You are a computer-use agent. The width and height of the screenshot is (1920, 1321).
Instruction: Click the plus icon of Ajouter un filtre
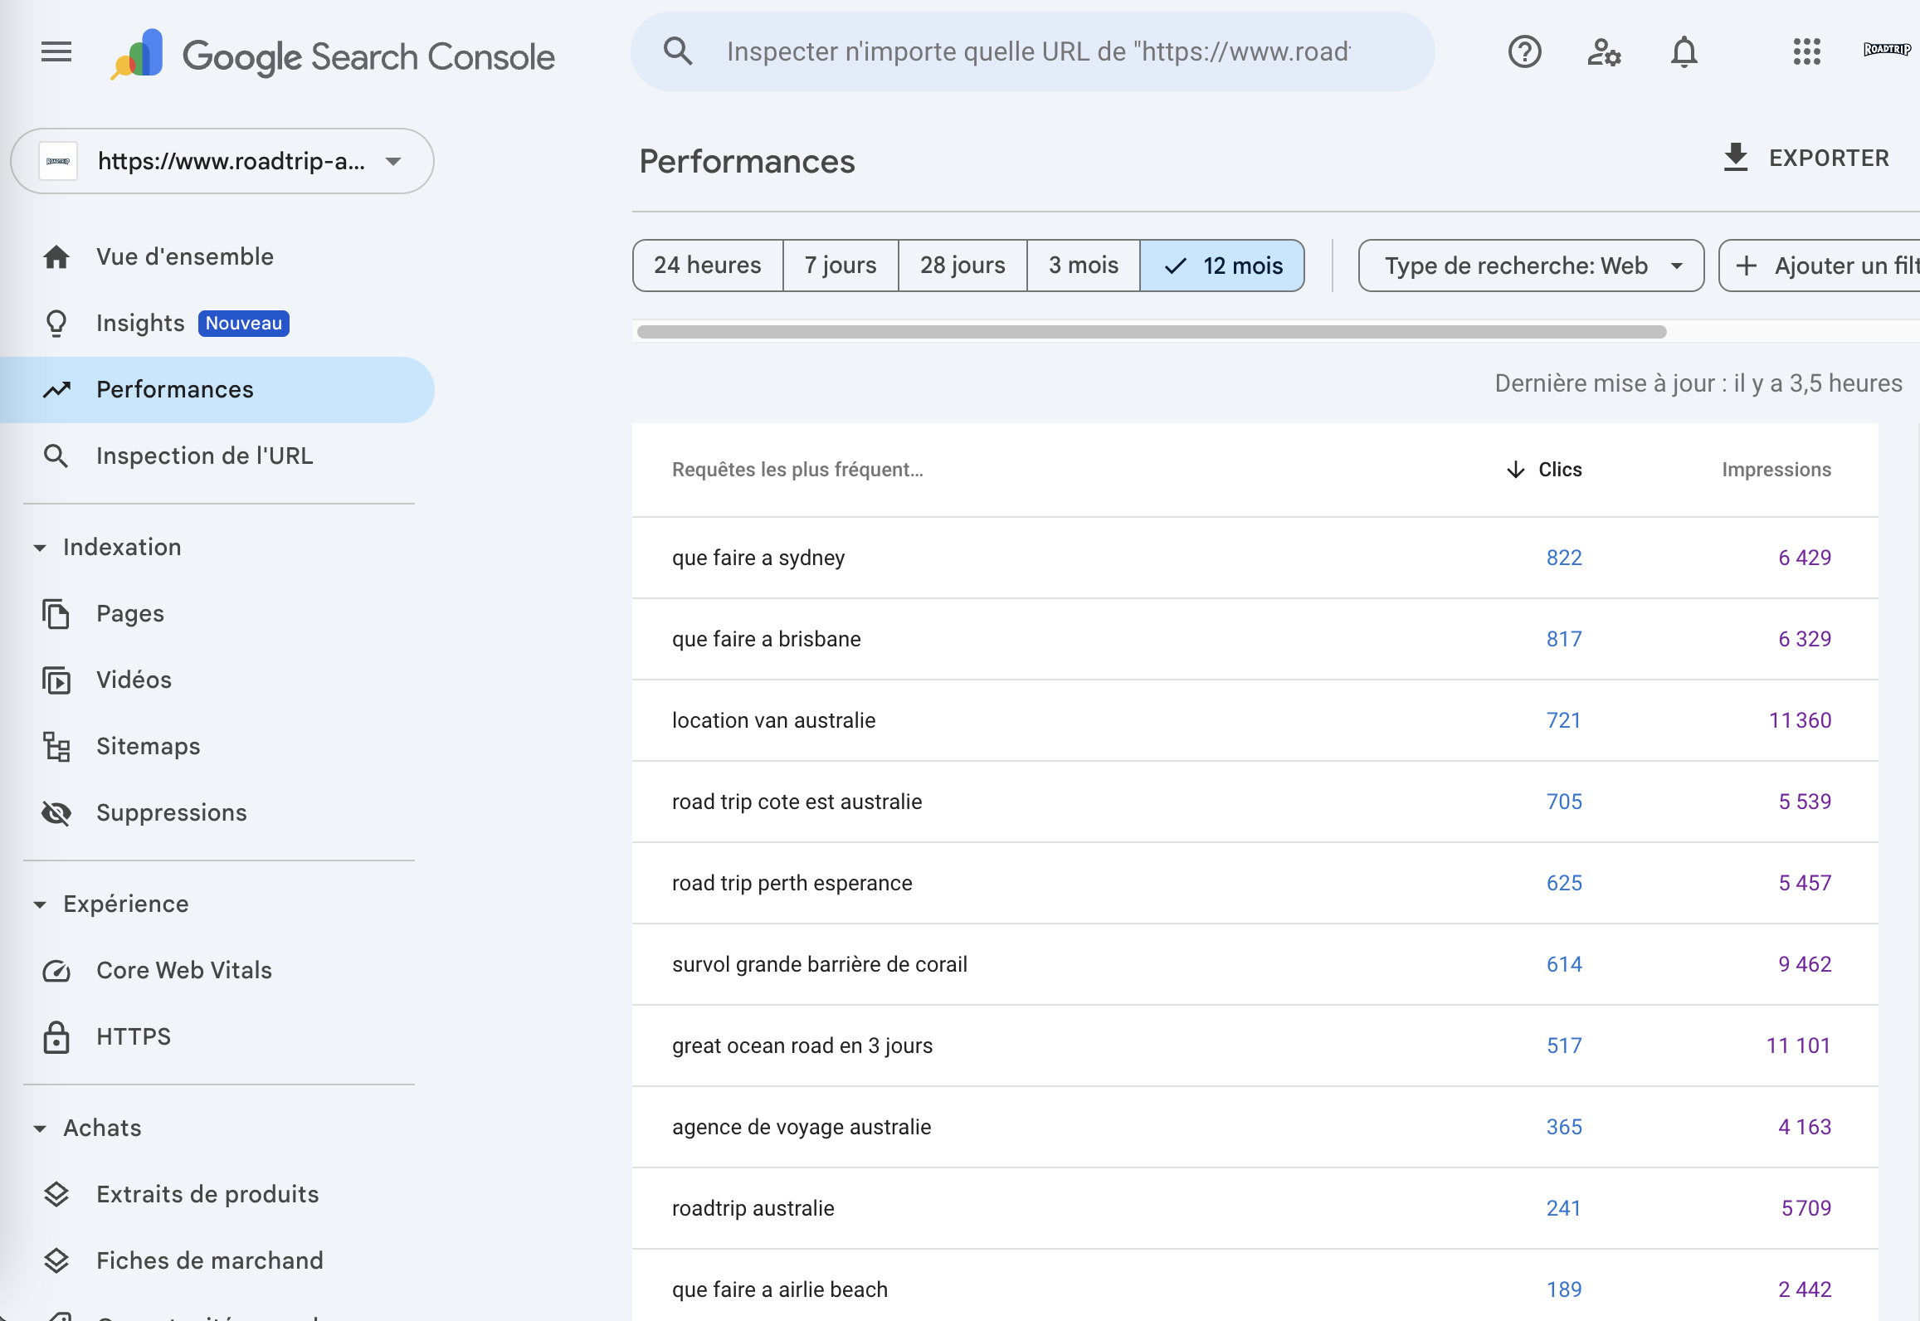coord(1747,266)
